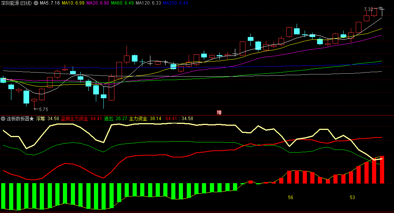Viewport: 394px width, 213px height.
Task: Select the 深圳能源(日线) chart title
Action: point(16,3)
